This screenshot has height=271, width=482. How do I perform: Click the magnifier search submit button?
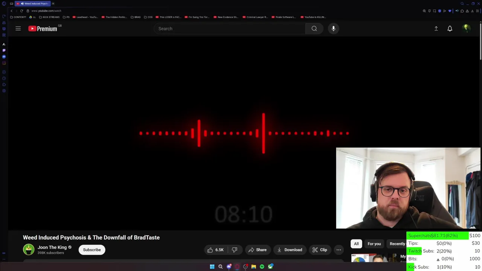point(314,29)
